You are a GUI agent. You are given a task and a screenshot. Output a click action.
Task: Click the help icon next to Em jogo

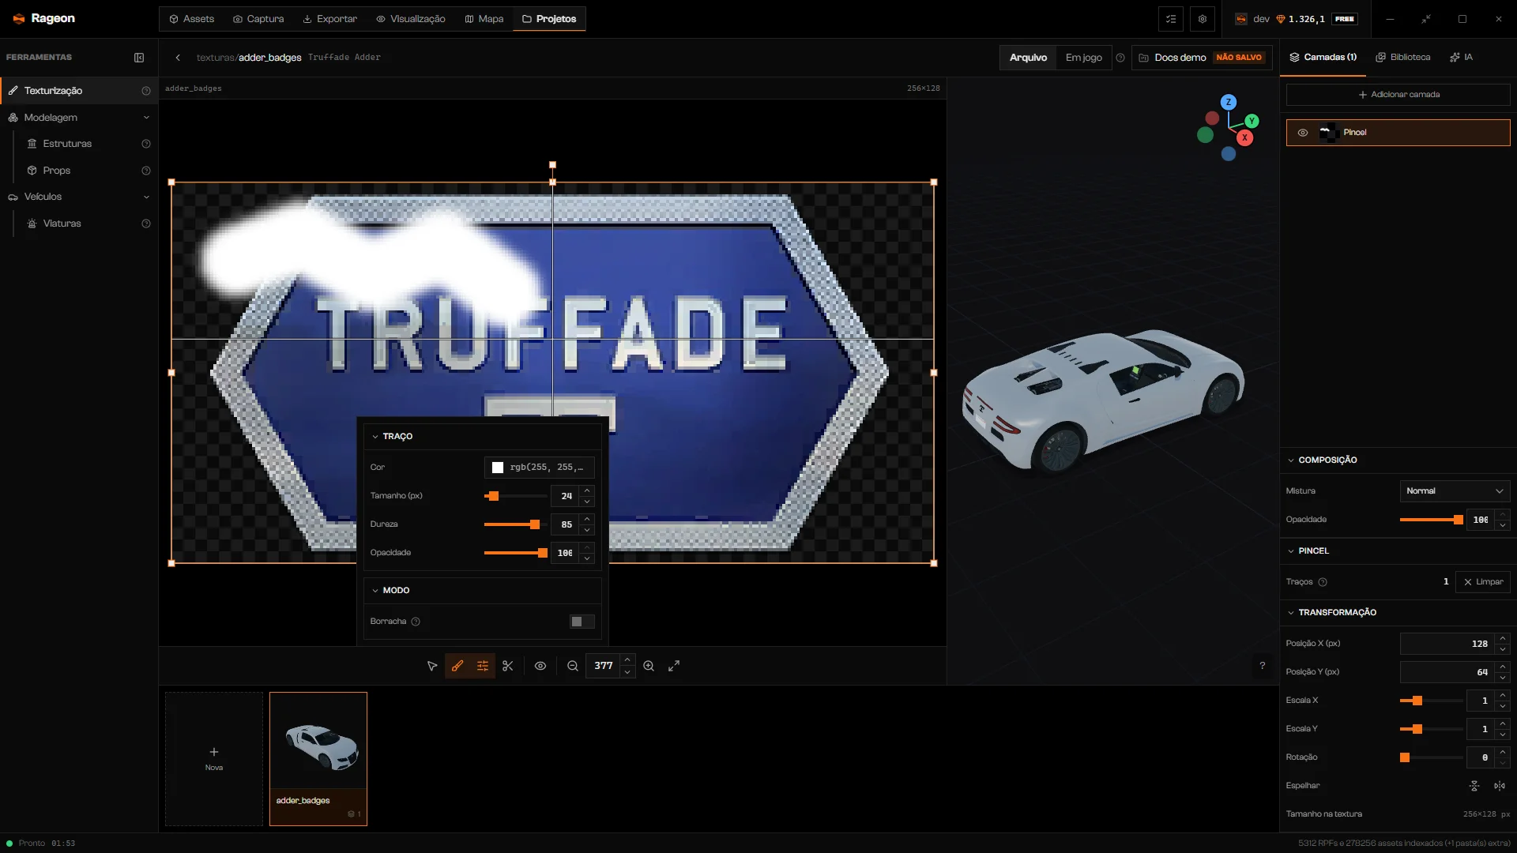1120,58
